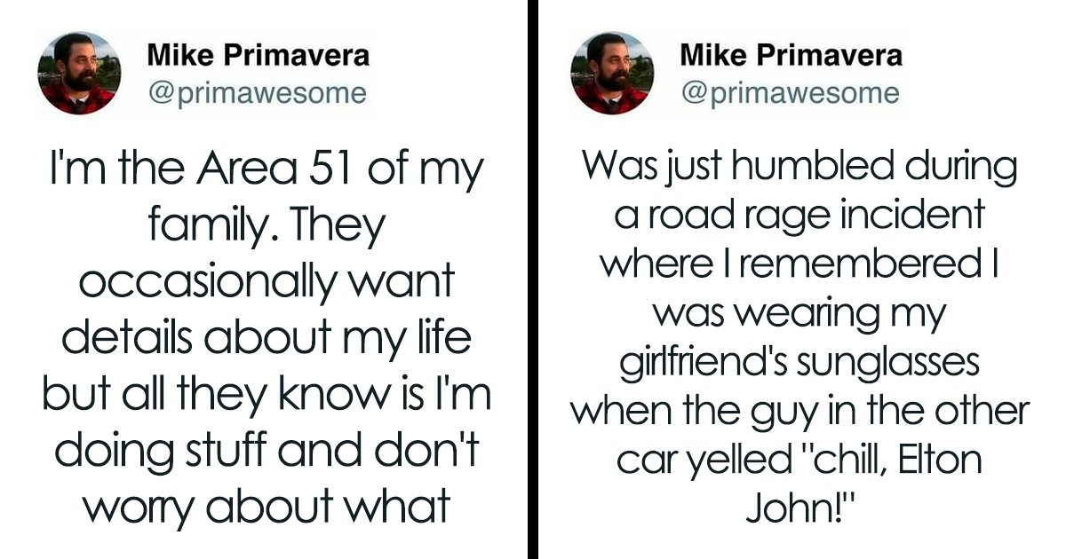Image resolution: width=1066 pixels, height=559 pixels.
Task: Select the "details about my life" line
Action: pyautogui.click(x=266, y=340)
